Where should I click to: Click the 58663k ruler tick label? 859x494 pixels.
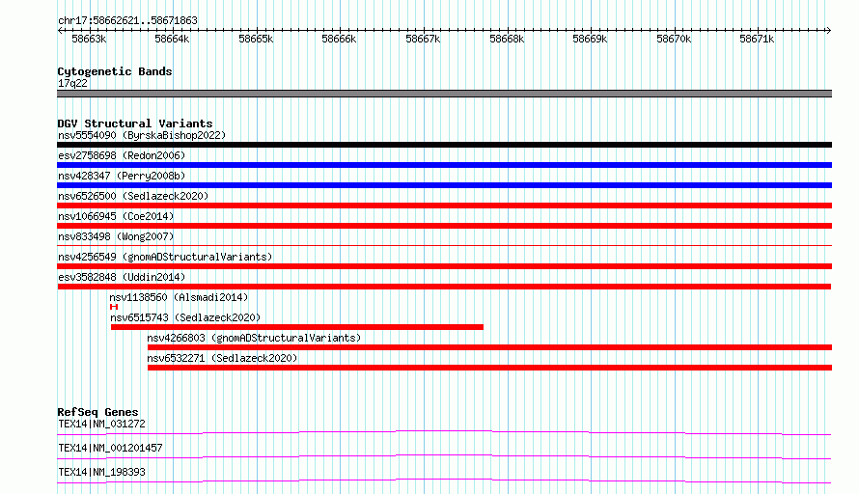tap(89, 39)
